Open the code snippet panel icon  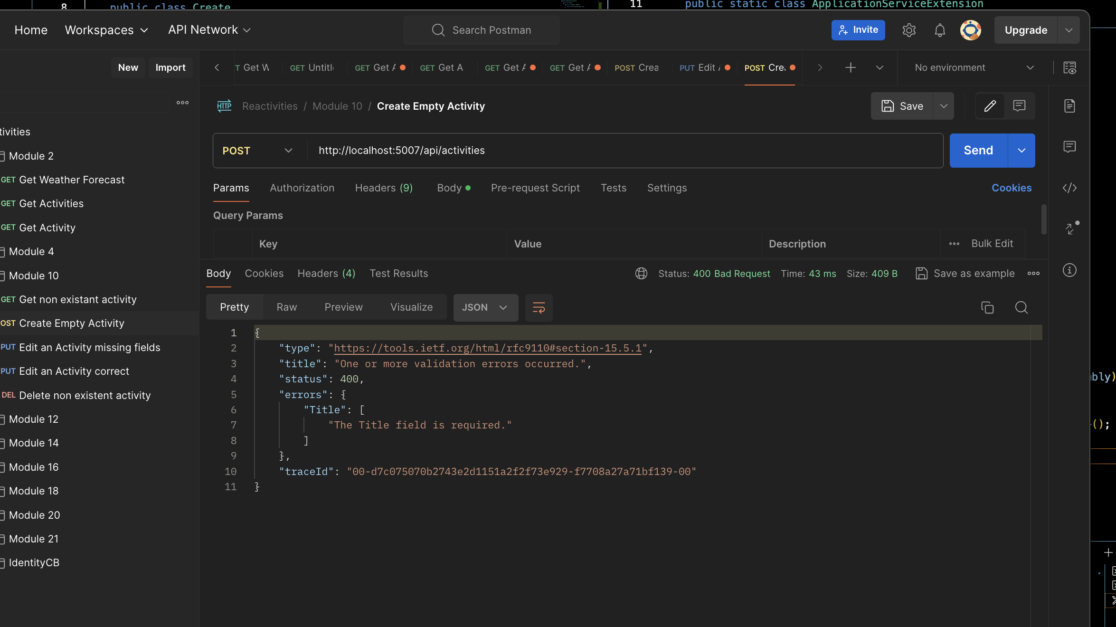(1069, 188)
